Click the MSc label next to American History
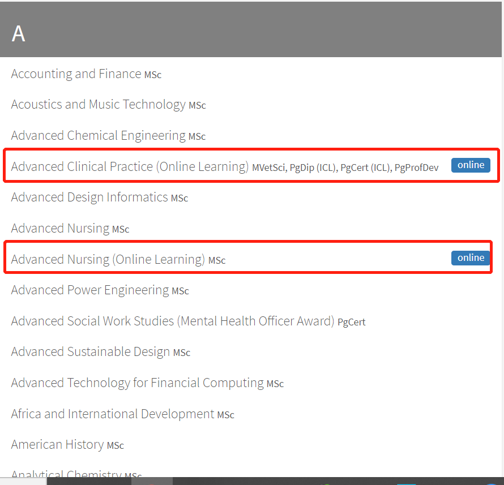 tap(116, 445)
